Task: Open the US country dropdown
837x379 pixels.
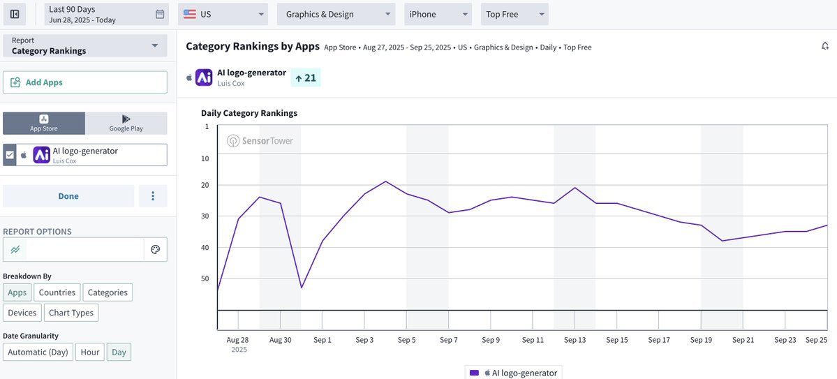Action: pyautogui.click(x=223, y=14)
